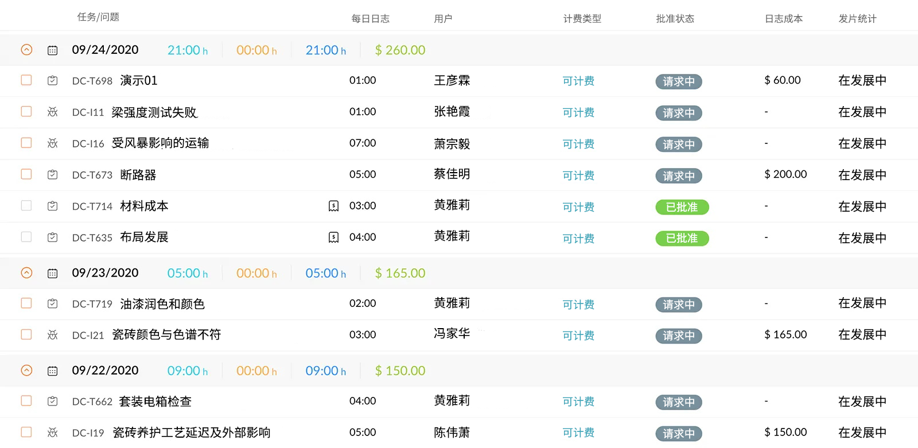Click the 批准状态 column header
Viewport: 918px width, 448px height.
(x=675, y=19)
